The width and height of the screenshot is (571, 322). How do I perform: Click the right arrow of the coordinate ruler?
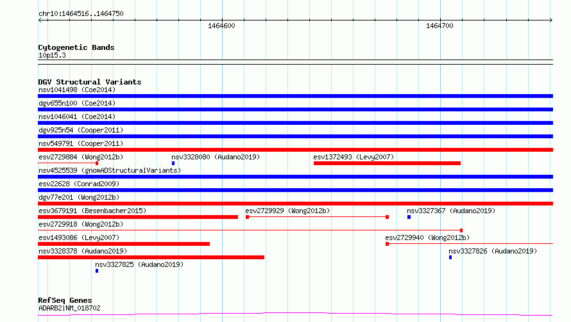pyautogui.click(x=551, y=20)
